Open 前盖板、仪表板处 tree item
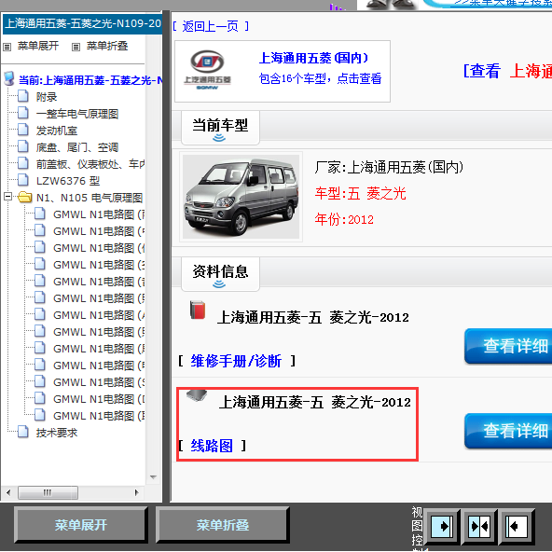Screen dimensions: 552x552 click(90, 164)
